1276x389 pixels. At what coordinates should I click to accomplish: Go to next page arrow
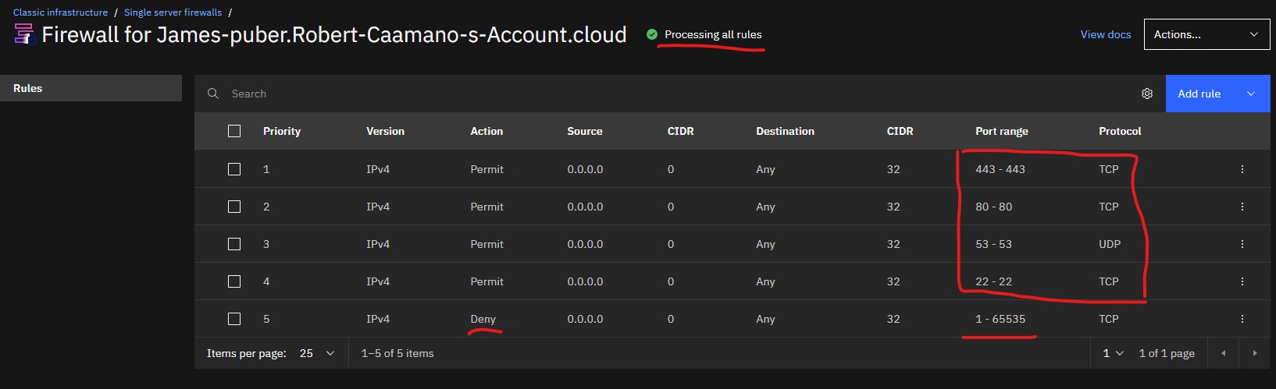[1255, 353]
